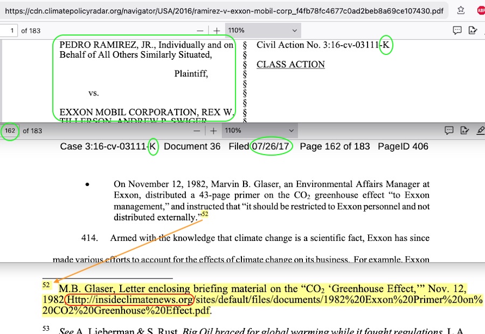Click the footnote 52 superscript reference
Viewport: 485px width, 334px height.
205,214
